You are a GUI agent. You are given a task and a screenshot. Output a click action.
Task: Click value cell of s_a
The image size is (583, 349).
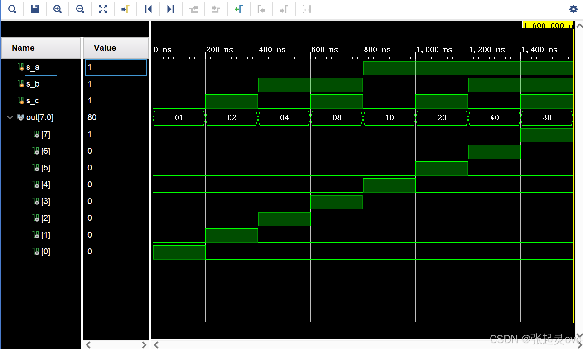point(116,67)
